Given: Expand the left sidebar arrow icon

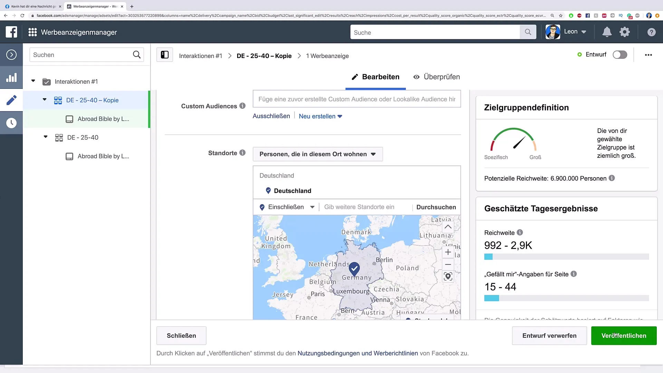Looking at the screenshot, I should [x=11, y=55].
